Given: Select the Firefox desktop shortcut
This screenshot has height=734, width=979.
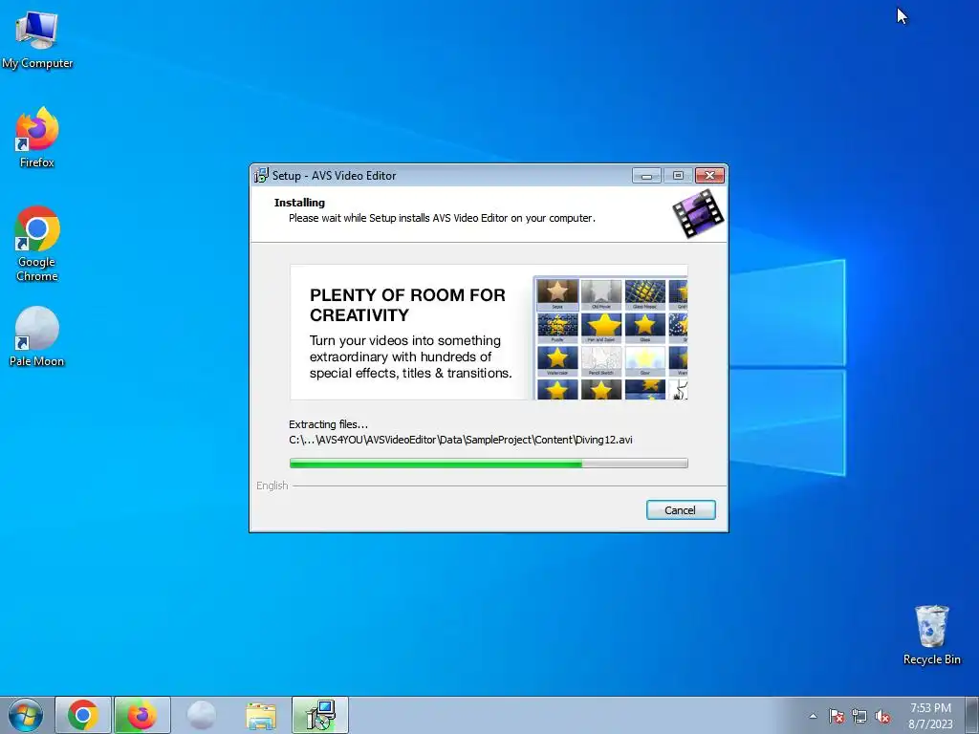Looking at the screenshot, I should [37, 138].
